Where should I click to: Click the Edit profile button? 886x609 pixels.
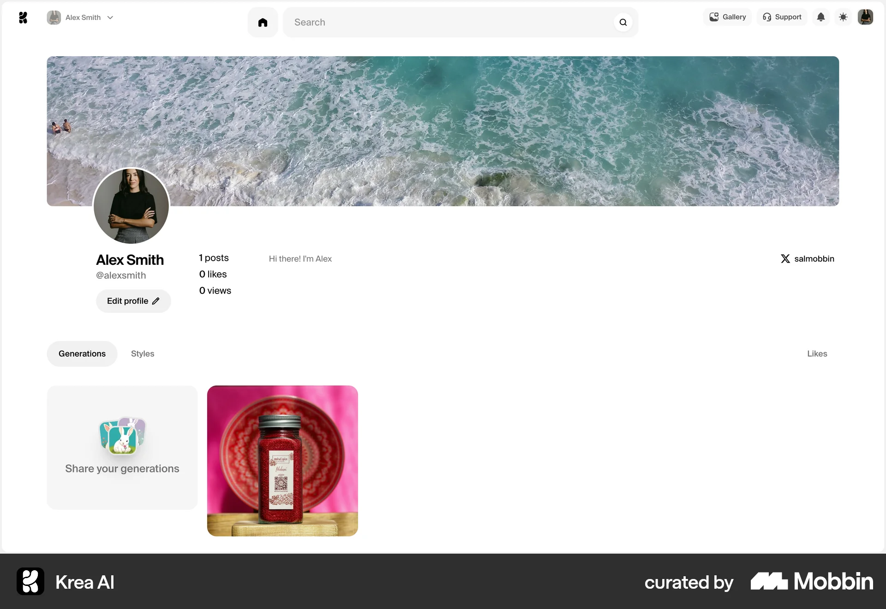tap(133, 301)
